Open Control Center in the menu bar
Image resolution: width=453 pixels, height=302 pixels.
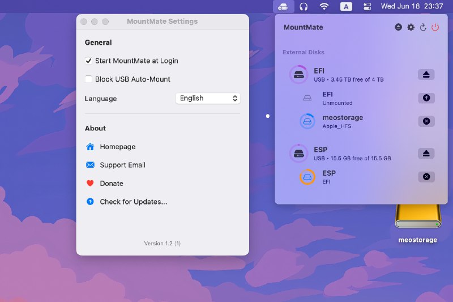click(367, 7)
